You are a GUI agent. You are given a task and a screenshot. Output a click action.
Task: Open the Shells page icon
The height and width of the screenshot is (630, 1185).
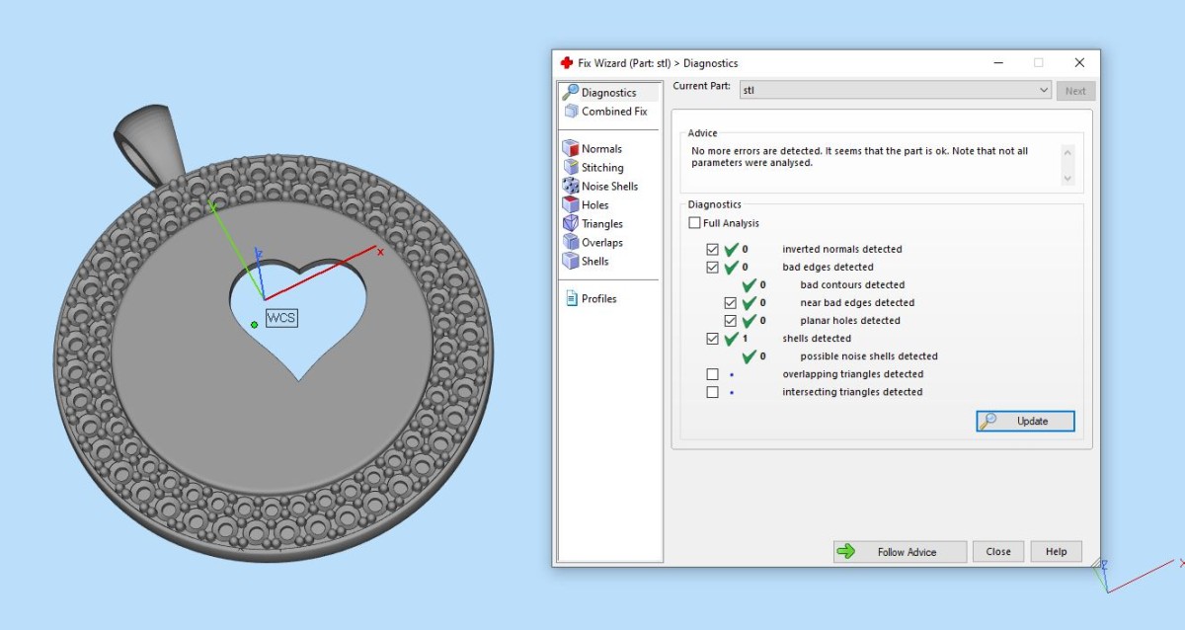point(570,262)
